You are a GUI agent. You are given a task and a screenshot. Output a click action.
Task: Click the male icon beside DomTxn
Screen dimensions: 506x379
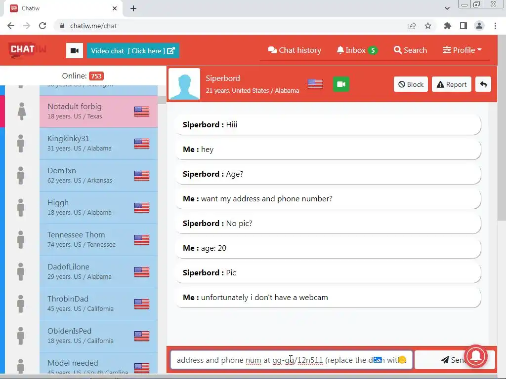pos(21,175)
